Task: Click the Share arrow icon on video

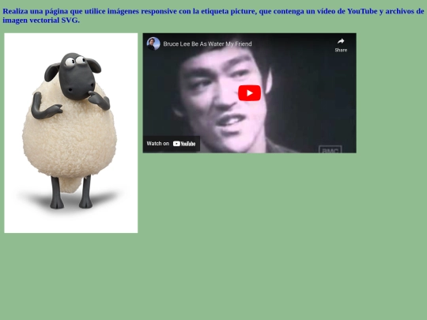Action: tap(341, 41)
